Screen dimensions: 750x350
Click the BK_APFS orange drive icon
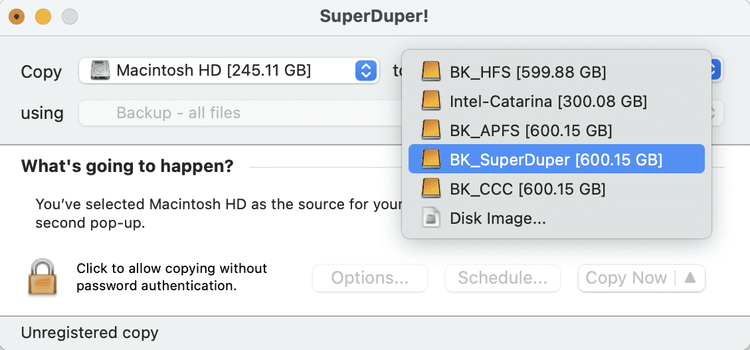pyautogui.click(x=431, y=130)
